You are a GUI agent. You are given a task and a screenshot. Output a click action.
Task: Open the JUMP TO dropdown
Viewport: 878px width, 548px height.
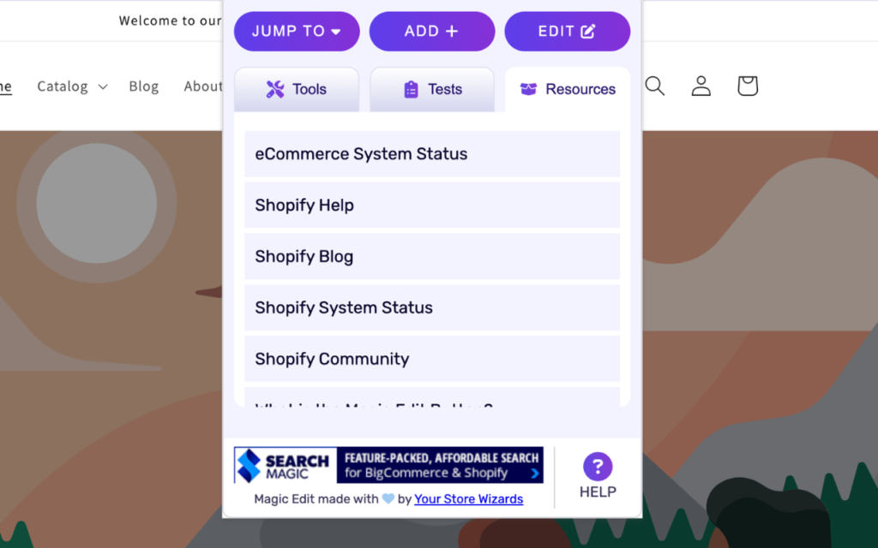point(297,30)
